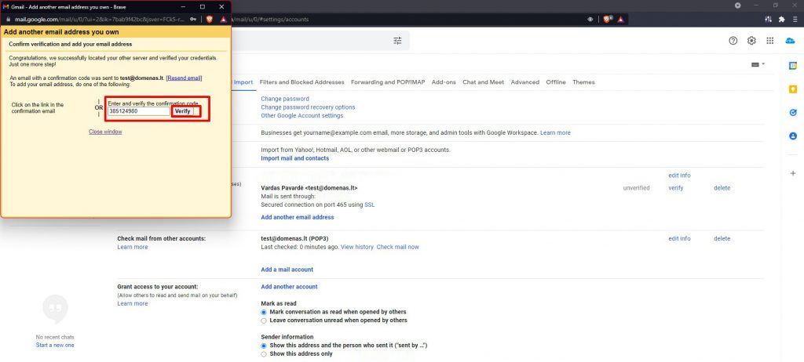
Task: Click the SSL link
Action: click(x=370, y=205)
